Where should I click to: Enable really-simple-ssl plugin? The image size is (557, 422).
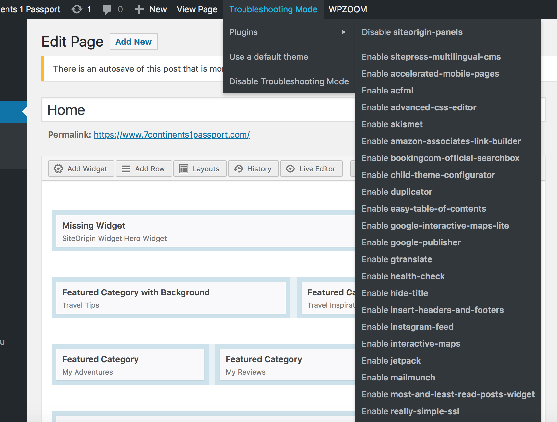point(410,411)
